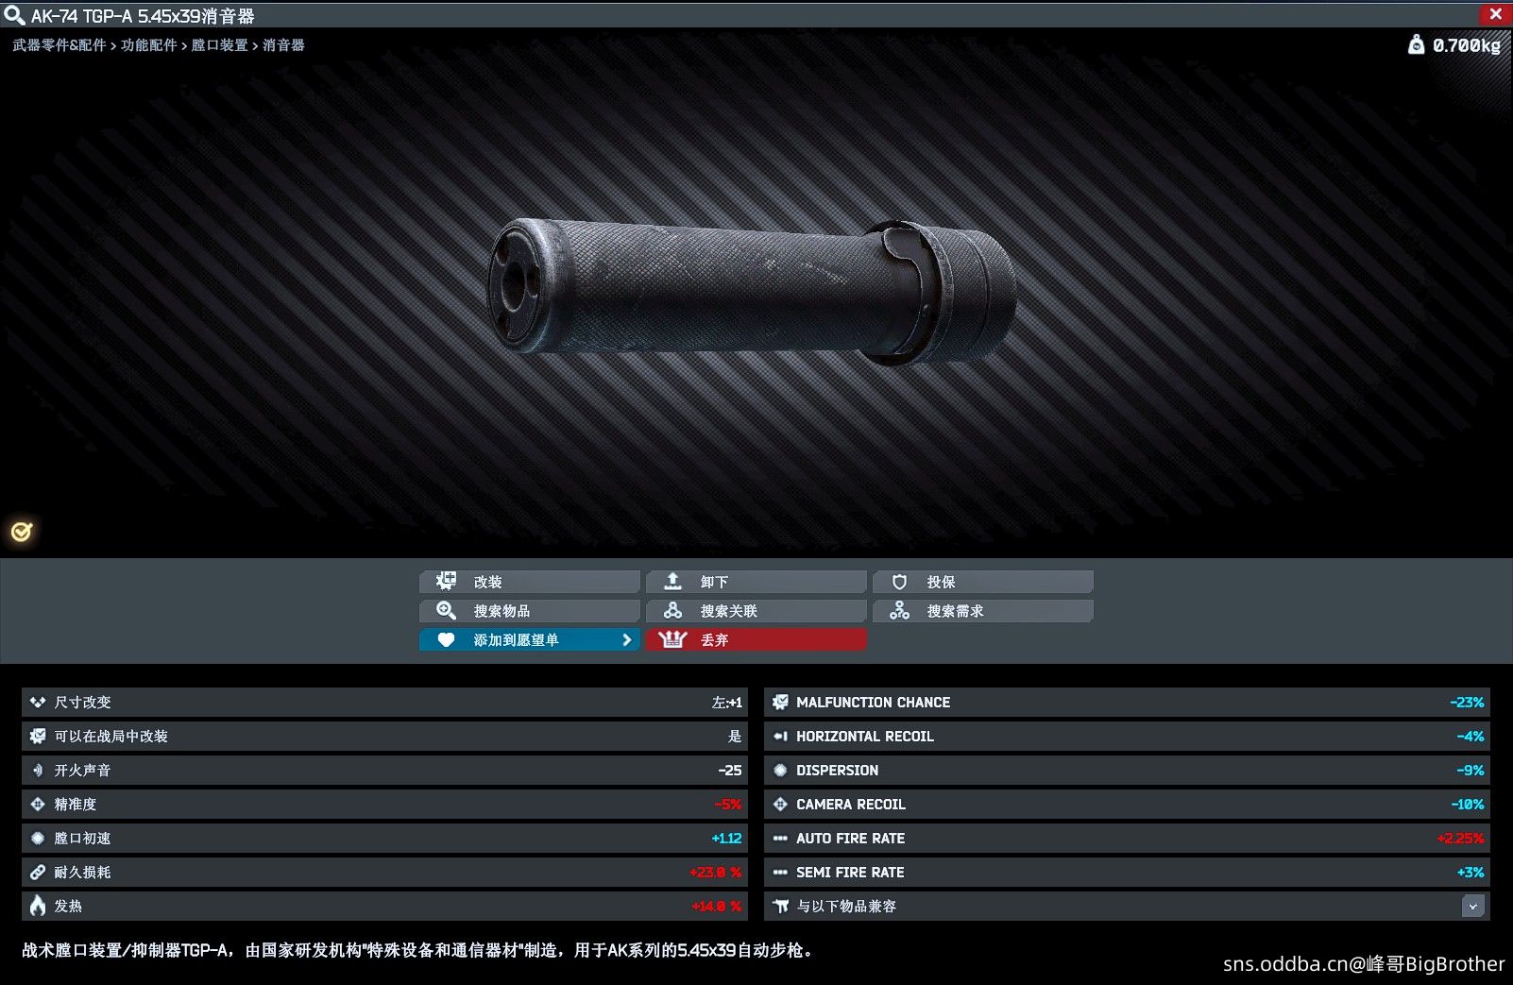Open the 功能配件 breadcrumb
Image resolution: width=1513 pixels, height=985 pixels.
149,45
